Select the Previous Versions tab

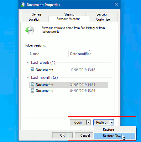69,19
